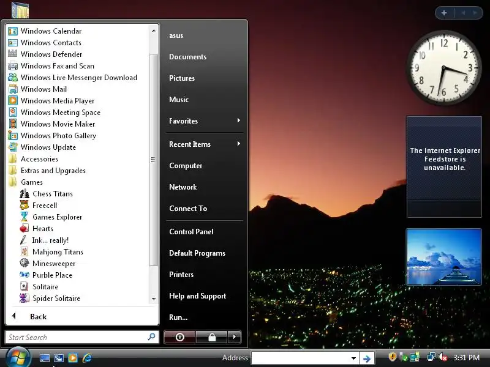Open Windows Meeting Space icon

click(x=13, y=113)
